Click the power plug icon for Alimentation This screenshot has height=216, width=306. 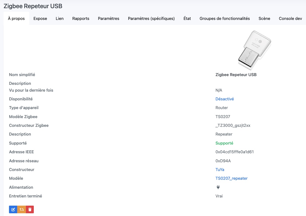(218, 187)
